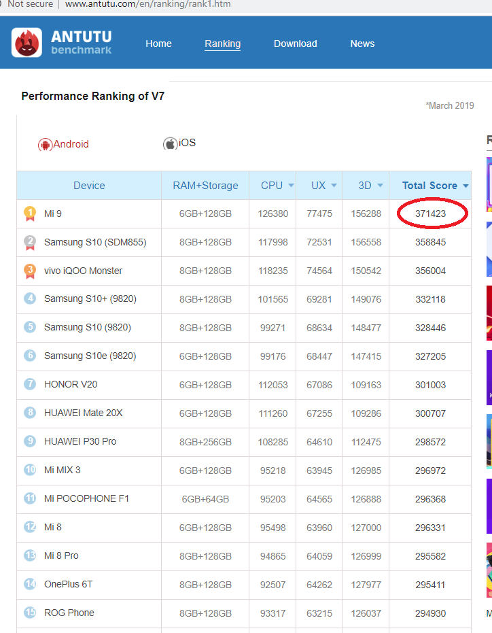Click total score 356004 cell
This screenshot has width=492, height=633.
tap(431, 271)
